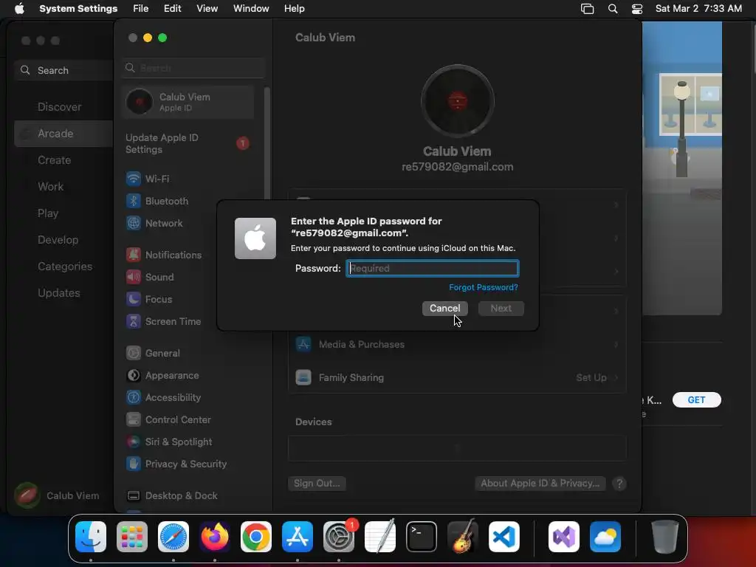
Task: Open App Store from the Dock
Action: pyautogui.click(x=298, y=537)
